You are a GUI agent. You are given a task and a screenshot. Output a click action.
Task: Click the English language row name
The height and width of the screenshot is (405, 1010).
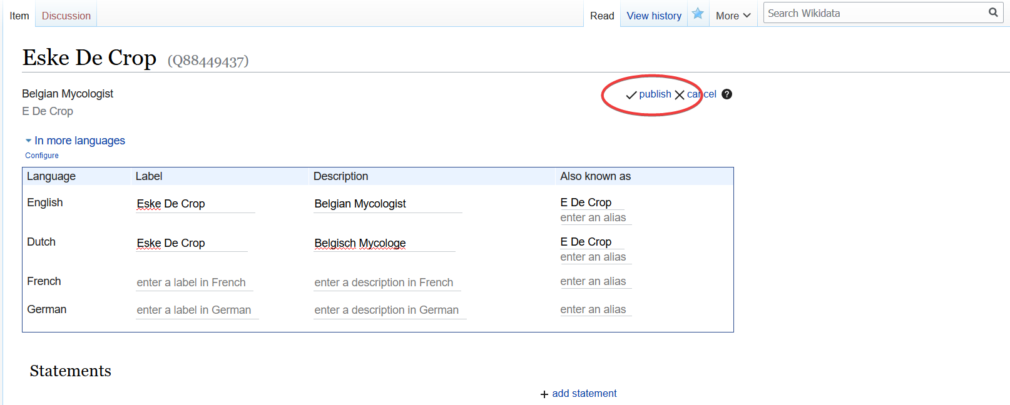click(x=45, y=202)
